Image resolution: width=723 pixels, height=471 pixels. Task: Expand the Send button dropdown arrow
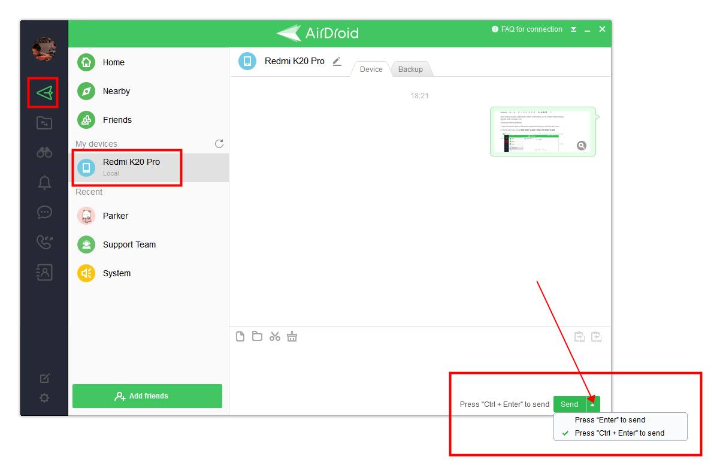point(592,404)
